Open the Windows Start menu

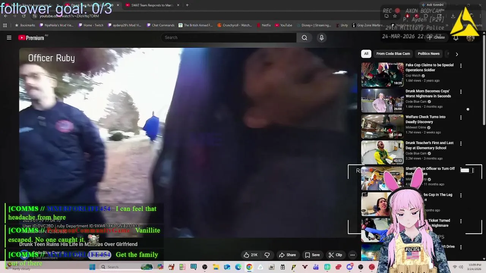pyautogui.click(x=92, y=267)
